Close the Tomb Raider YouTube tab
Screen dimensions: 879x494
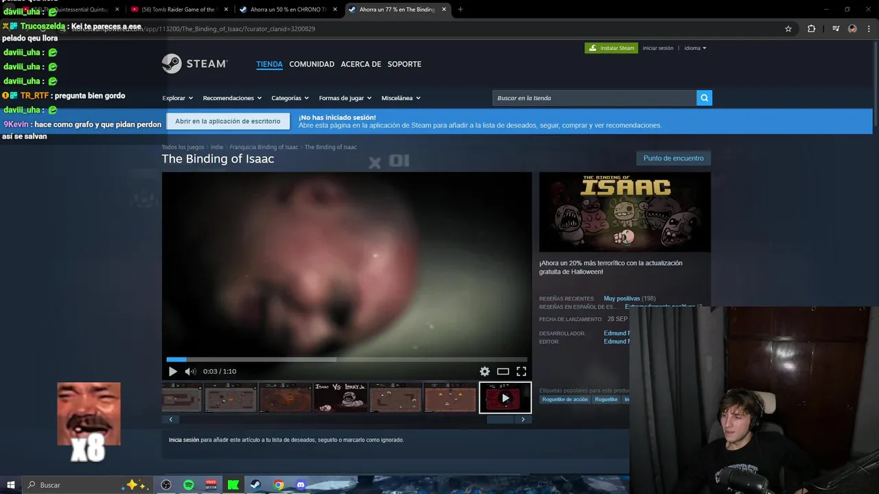click(x=226, y=10)
